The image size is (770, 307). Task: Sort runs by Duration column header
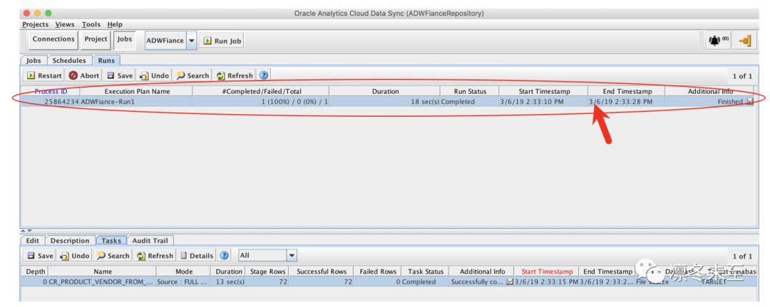pyautogui.click(x=385, y=91)
